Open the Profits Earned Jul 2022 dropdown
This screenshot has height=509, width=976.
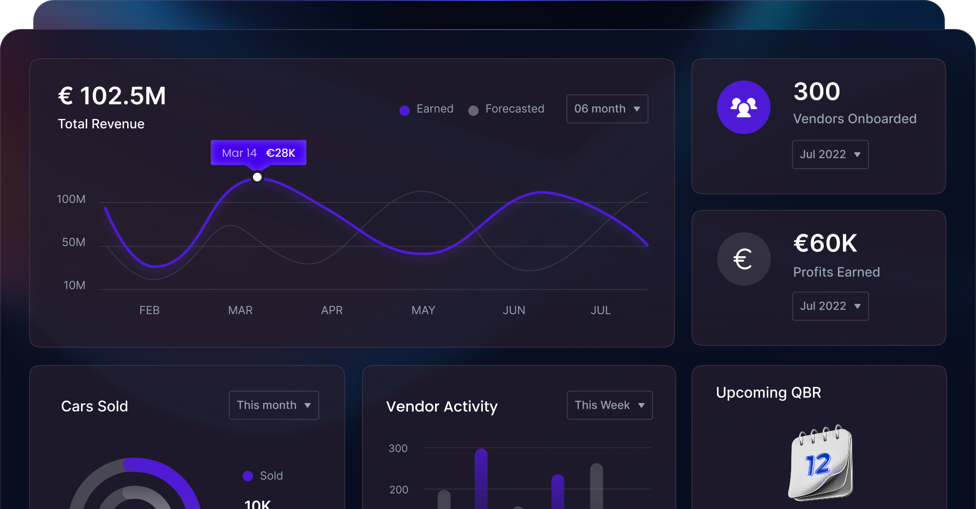point(830,306)
